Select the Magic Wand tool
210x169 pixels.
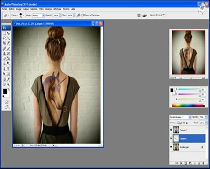click(x=8, y=38)
